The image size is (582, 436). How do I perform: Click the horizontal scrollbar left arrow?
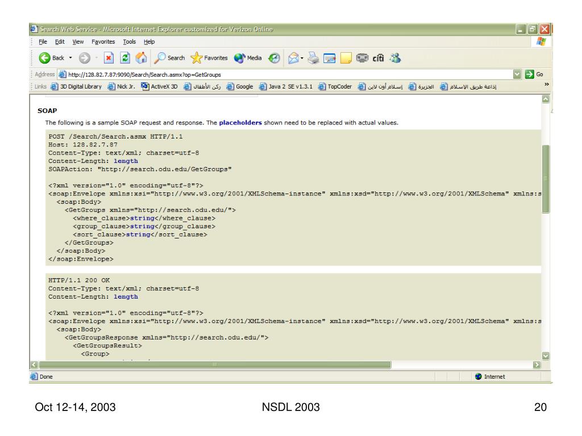pyautogui.click(x=34, y=365)
